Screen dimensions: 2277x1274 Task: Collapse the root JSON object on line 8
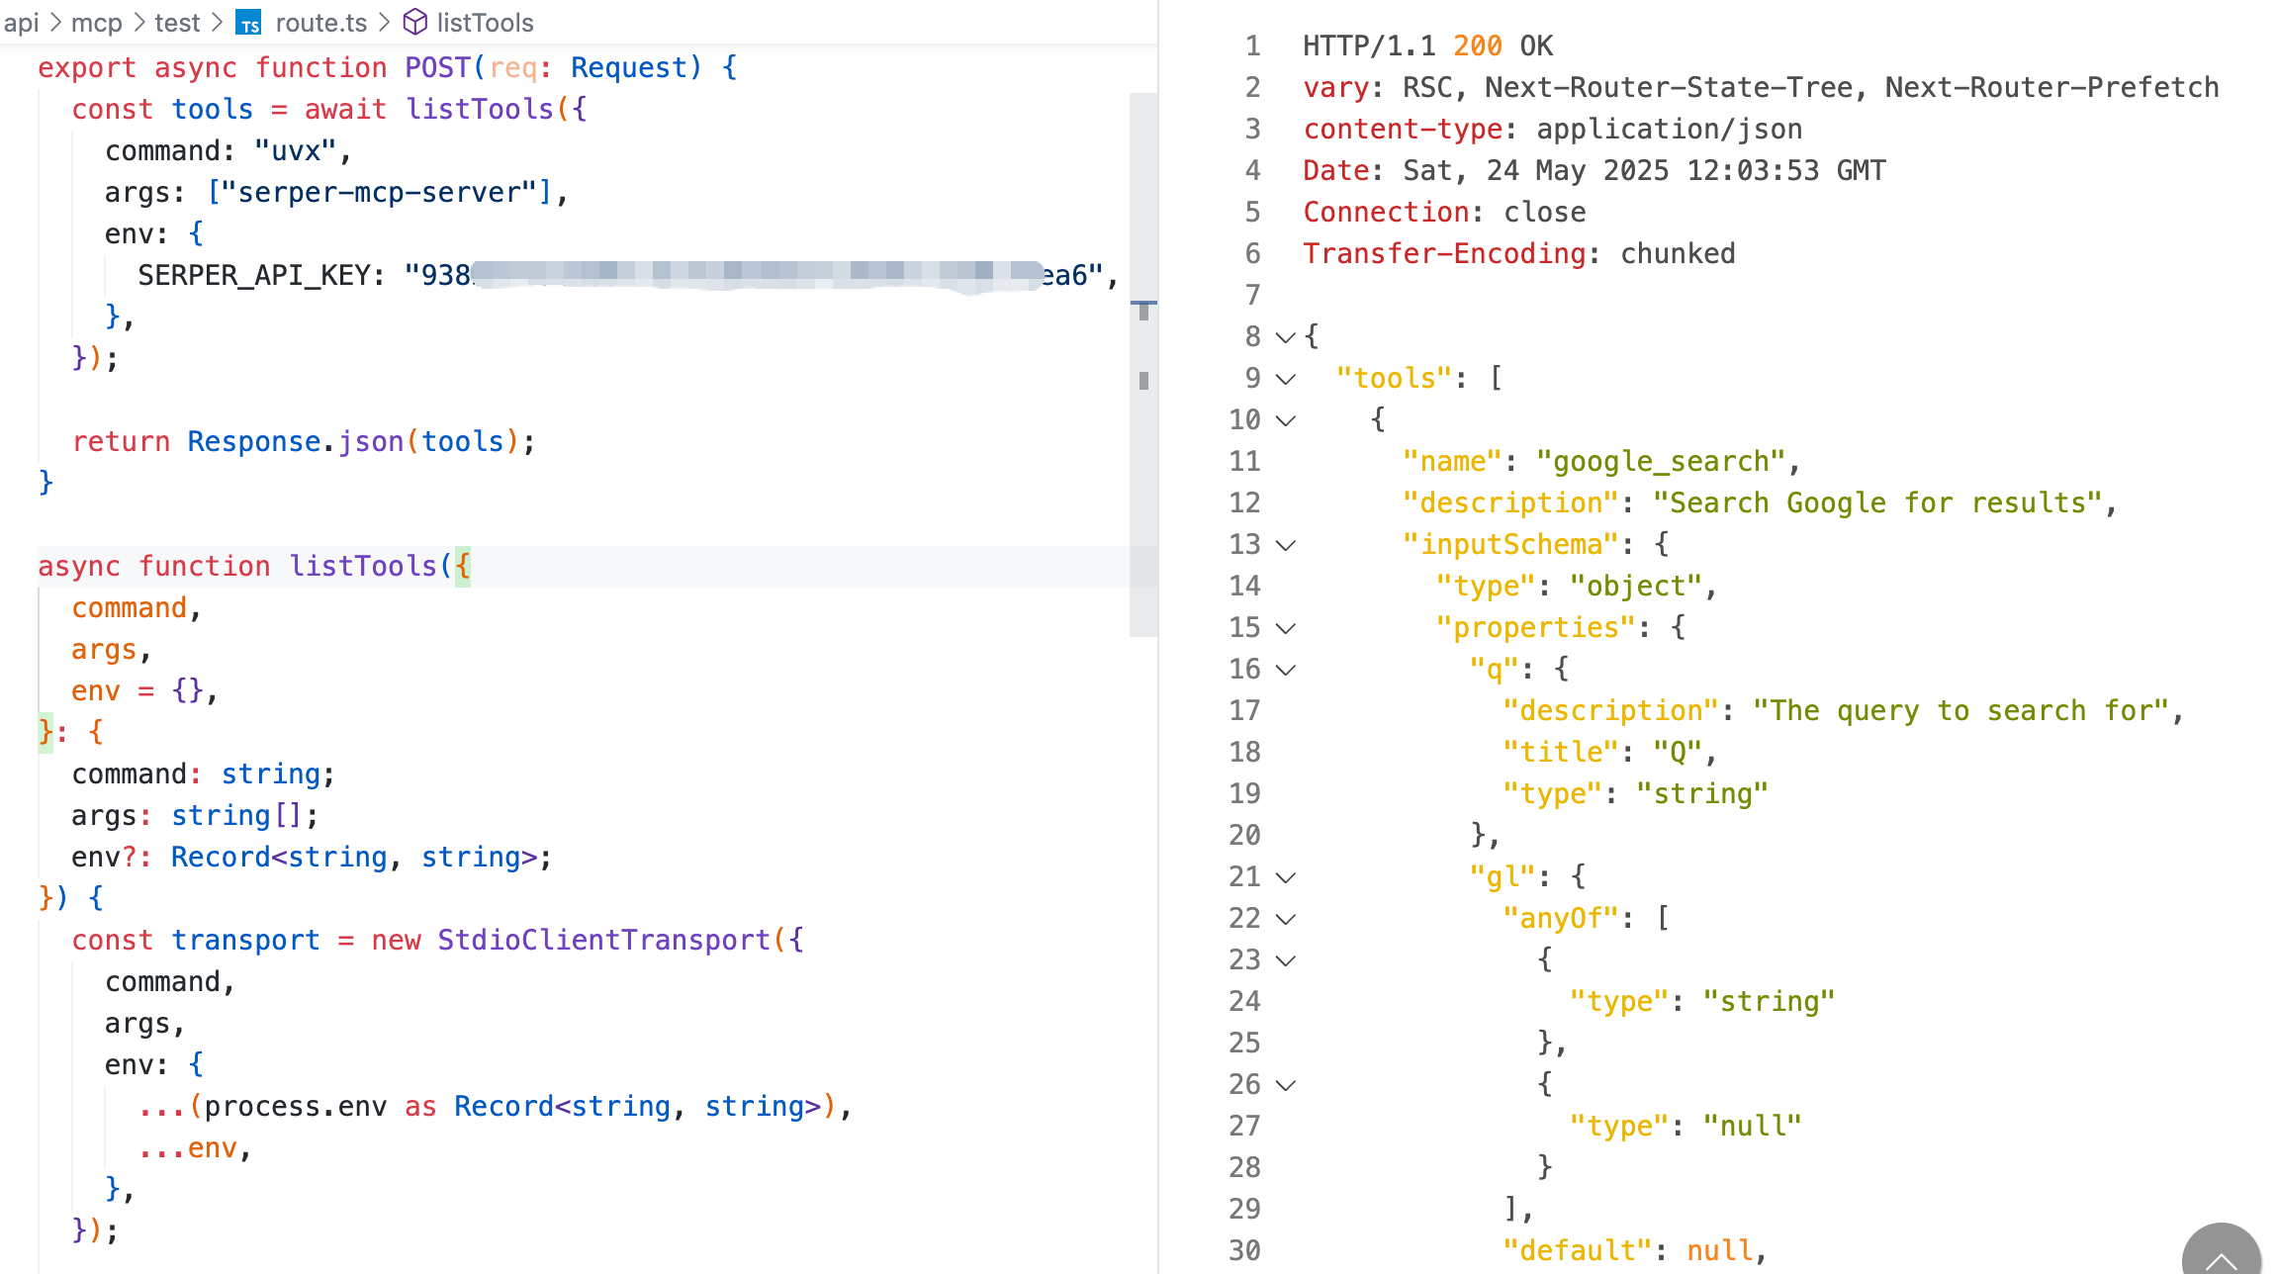(1285, 337)
